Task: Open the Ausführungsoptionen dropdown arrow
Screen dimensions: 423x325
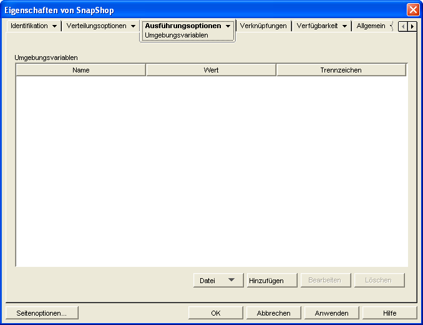Action: pos(228,26)
